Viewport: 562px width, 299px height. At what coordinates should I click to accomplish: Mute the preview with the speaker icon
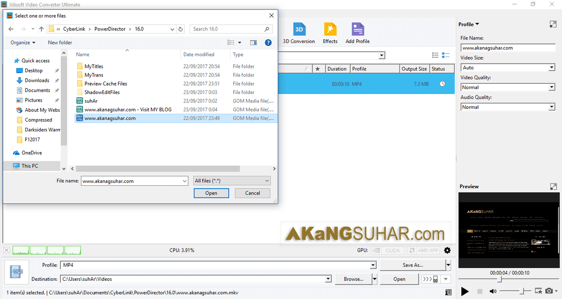[x=493, y=291]
